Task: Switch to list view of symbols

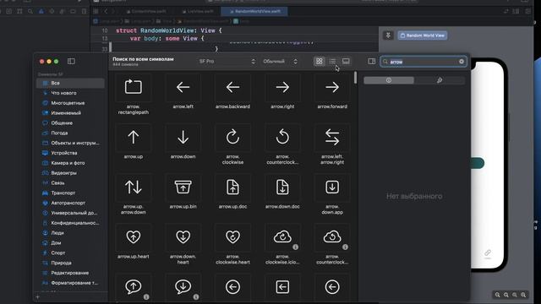Action: (x=332, y=62)
